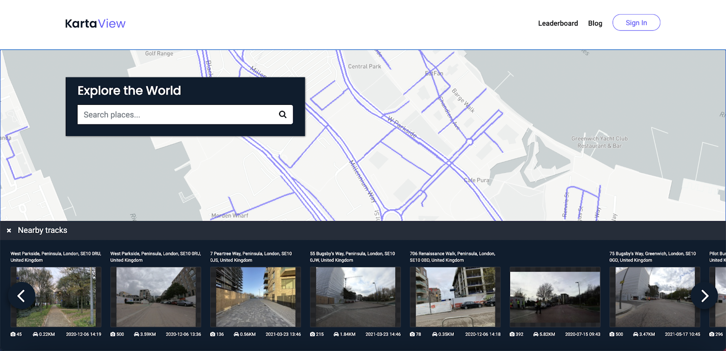726x351 pixels.
Task: Click car icon beside 1.84KM
Action: click(x=336, y=334)
